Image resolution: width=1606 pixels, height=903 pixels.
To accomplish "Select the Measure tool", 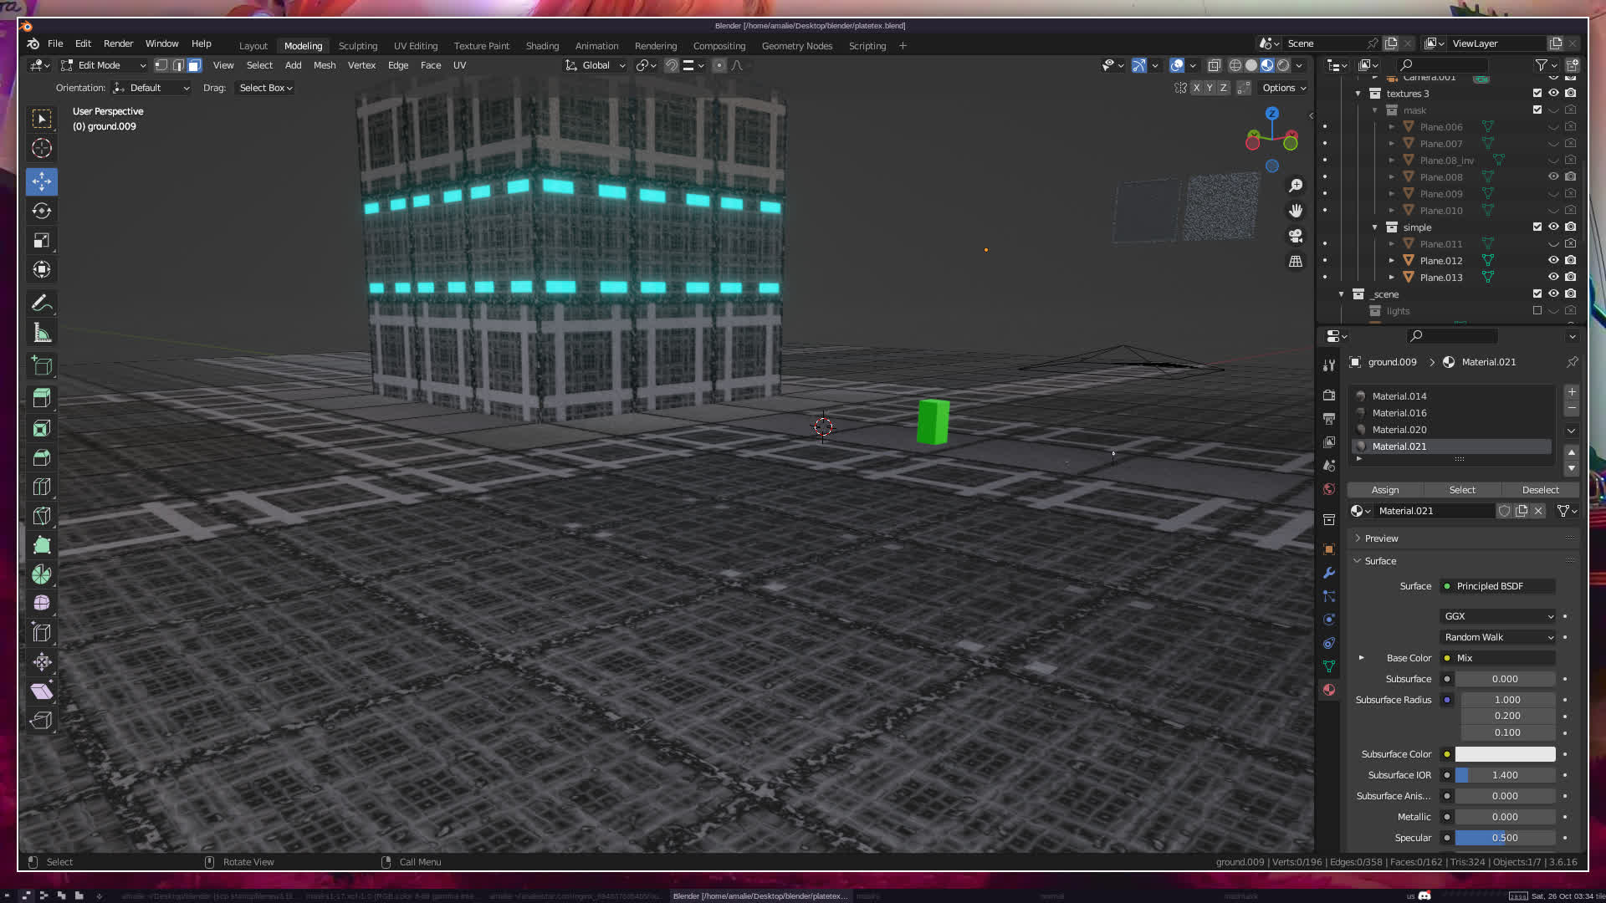I will (41, 334).
